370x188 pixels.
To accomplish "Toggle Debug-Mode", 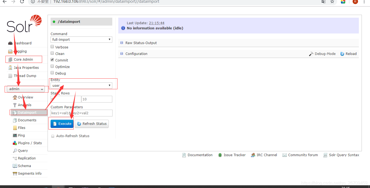I will pos(322,54).
